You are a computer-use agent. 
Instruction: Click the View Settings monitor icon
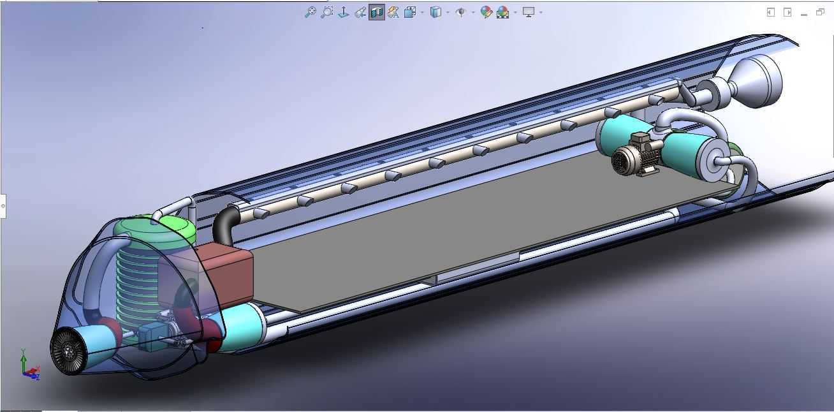coord(529,12)
